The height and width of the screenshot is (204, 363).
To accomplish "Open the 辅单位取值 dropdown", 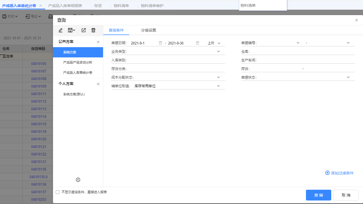I will (218, 86).
